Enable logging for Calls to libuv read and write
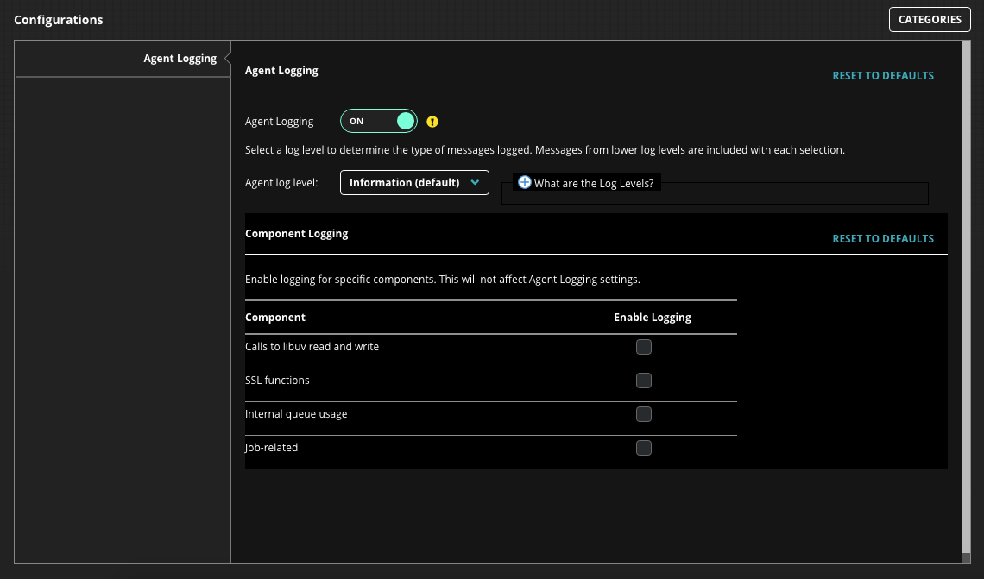This screenshot has width=984, height=579. 644,347
